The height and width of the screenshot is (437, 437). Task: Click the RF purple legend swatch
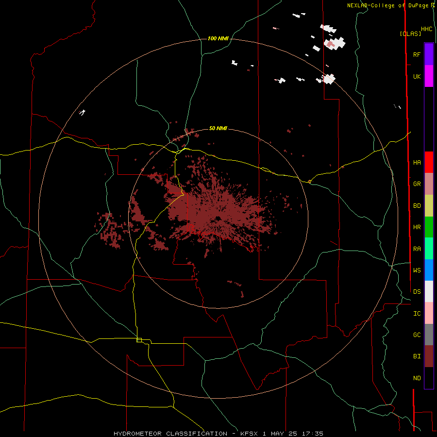click(x=429, y=54)
